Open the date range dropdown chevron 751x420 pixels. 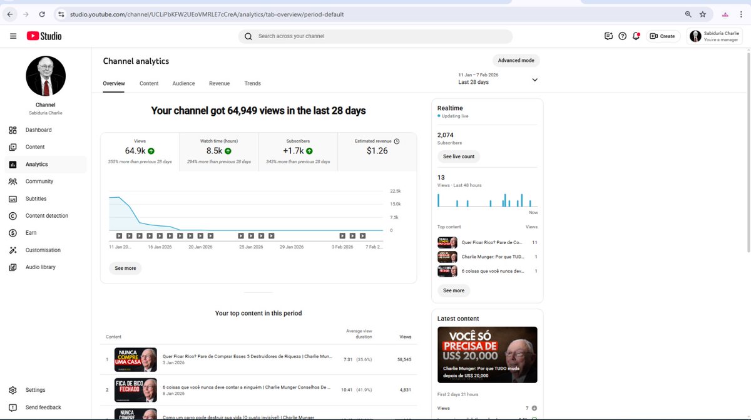pos(534,79)
